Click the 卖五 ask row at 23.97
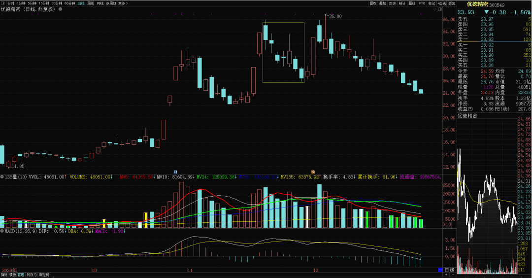Screen dimensions: 532x278 point(494,19)
